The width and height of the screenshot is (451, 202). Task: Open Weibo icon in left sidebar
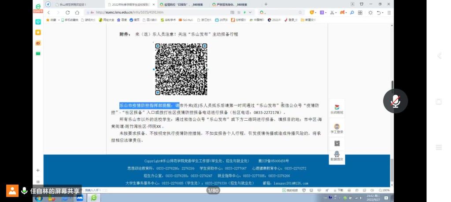(38, 43)
